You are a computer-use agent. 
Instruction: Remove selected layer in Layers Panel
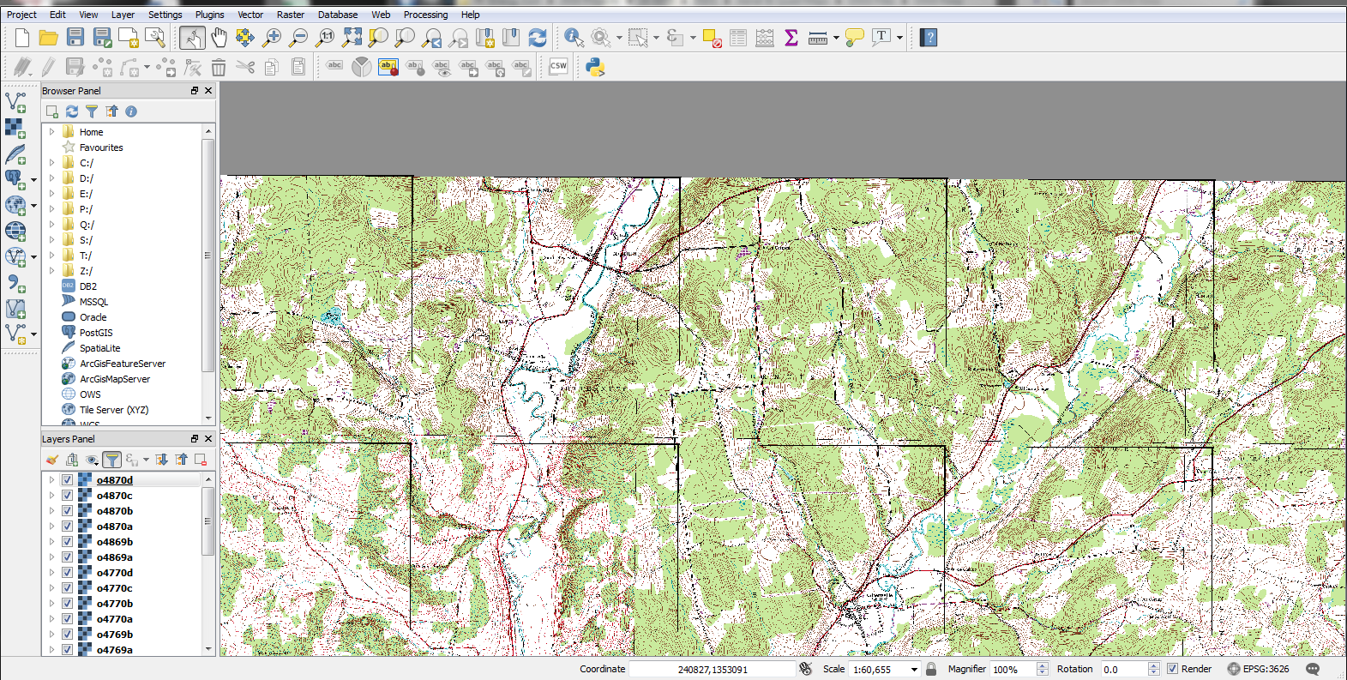[x=201, y=460]
